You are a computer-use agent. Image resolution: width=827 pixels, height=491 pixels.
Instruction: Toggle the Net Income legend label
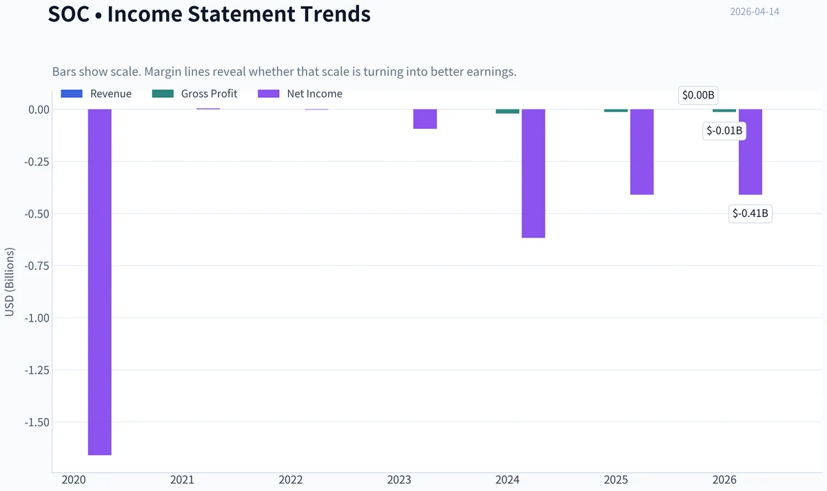[315, 94]
